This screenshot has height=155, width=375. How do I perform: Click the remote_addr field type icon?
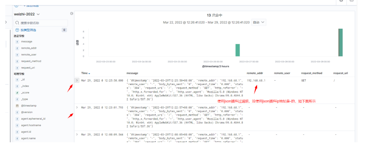coord(17,48)
